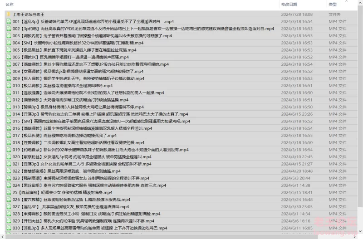Image resolution: width=363 pixels, height=239 pixels.
Task: Click the MP4 file icon for item 017
Action: (9, 135)
